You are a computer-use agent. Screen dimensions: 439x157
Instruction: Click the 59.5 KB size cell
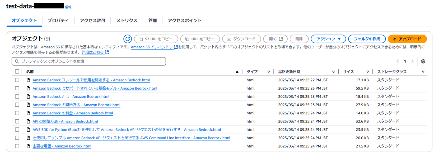pos(362,88)
